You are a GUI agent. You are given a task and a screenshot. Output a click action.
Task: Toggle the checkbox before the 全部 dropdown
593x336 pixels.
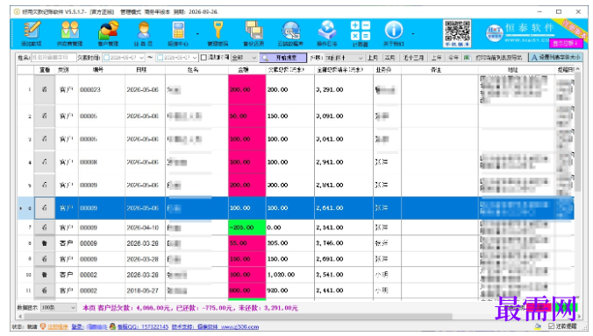pyautogui.click(x=204, y=58)
